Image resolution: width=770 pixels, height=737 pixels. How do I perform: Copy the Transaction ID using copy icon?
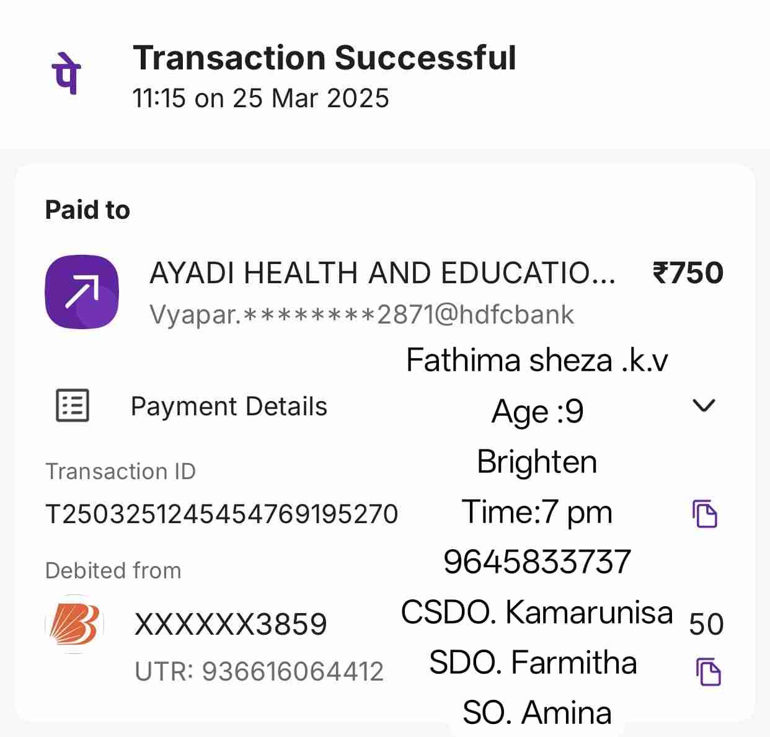pyautogui.click(x=705, y=513)
